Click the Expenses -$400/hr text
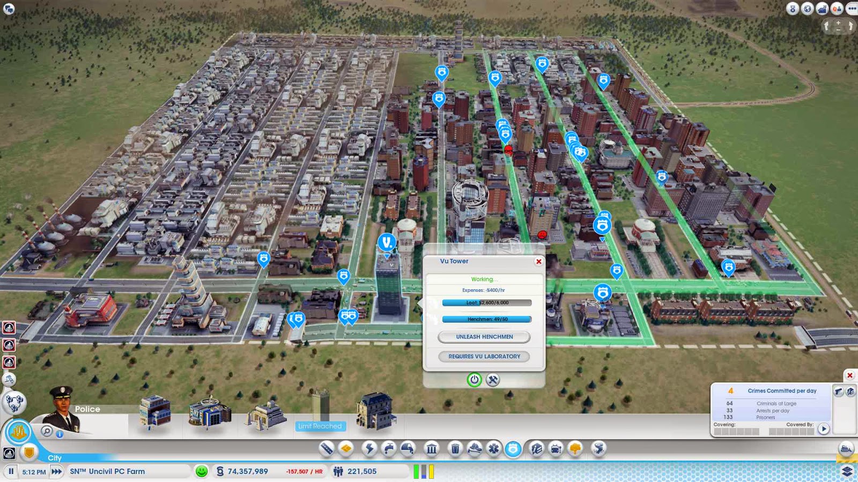The height and width of the screenshot is (482, 858). pos(484,290)
